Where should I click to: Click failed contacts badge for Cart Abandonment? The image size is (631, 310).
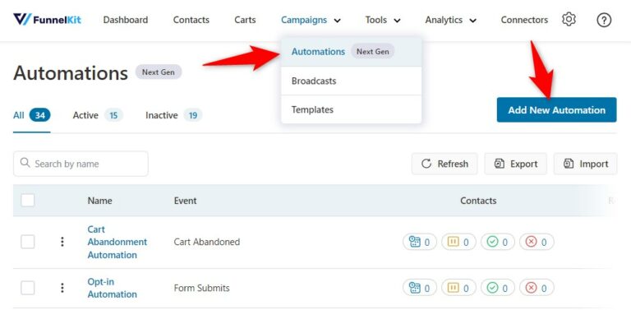(537, 242)
